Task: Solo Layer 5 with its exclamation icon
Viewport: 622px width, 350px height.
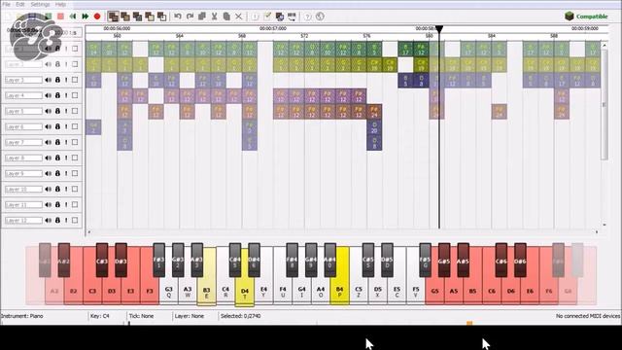Action: tap(66, 111)
